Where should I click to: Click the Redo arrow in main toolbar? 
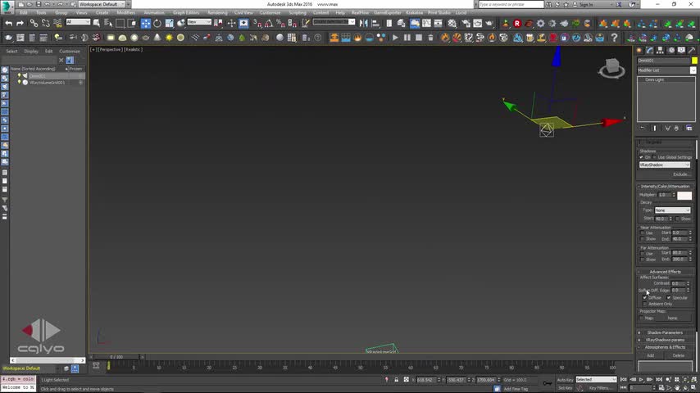pos(20,23)
